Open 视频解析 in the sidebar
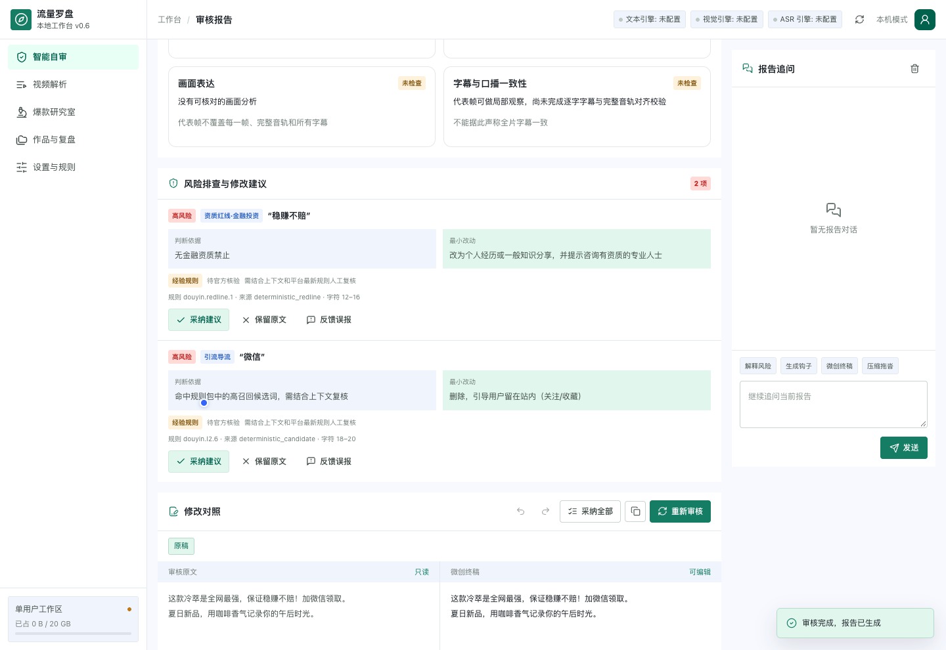 74,85
